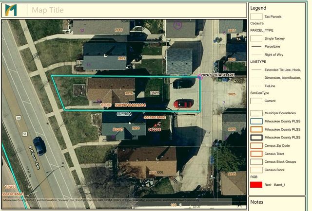The height and width of the screenshot is (211, 312).
Task: Select the Current legend swatch
Action: pyautogui.click(x=256, y=101)
